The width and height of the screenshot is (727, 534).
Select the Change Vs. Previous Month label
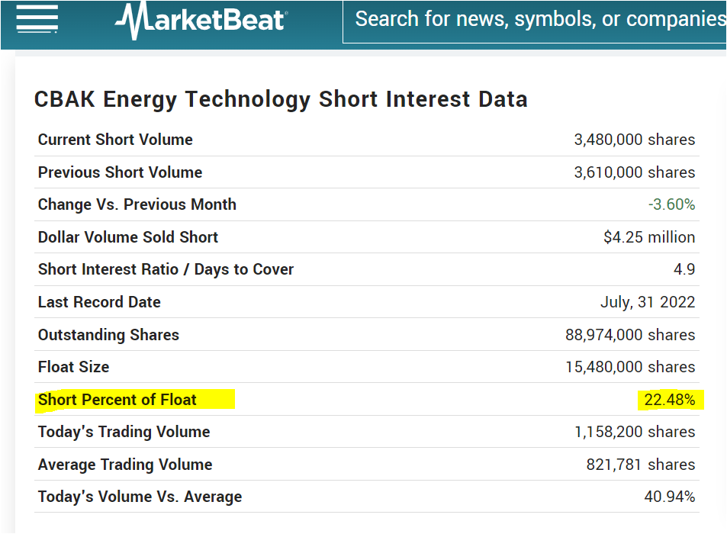(137, 204)
